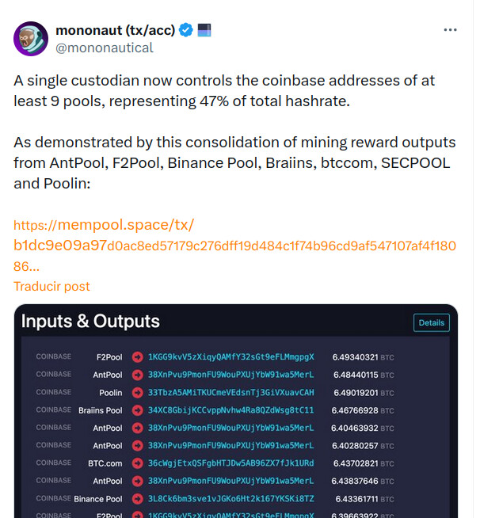This screenshot has width=480, height=518.
Task: Click red arrow next to Braiins Pool
Action: click(x=137, y=410)
